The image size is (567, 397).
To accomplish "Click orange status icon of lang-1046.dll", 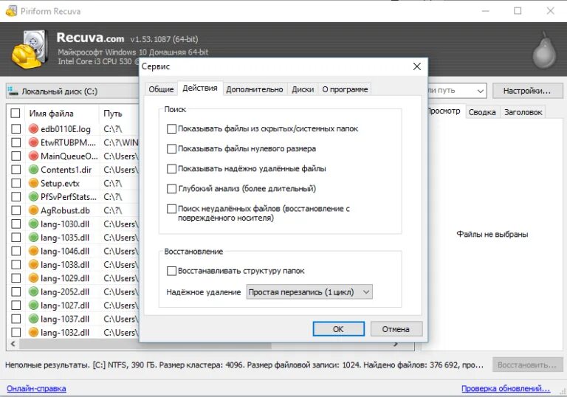I will [x=33, y=251].
